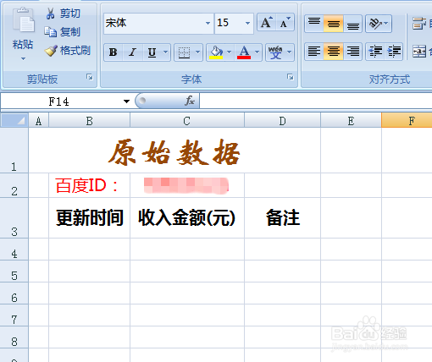The image size is (432, 362).
Task: Select row 6 header
Action: (14, 293)
